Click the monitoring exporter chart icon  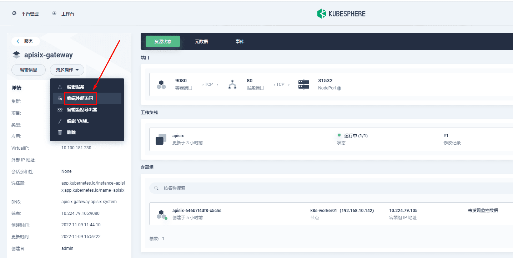(60, 110)
